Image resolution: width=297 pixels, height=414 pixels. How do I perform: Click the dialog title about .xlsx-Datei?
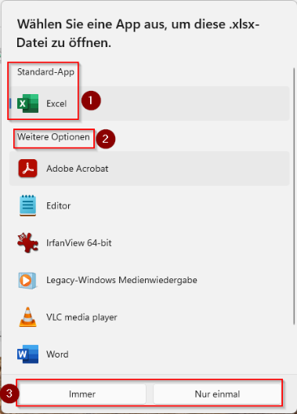coord(138,33)
